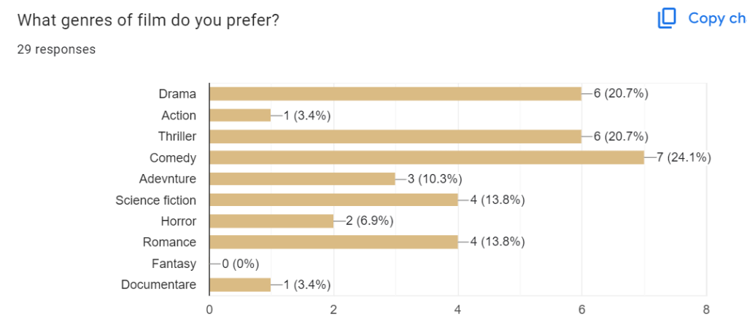Click the Thriller bar
The width and height of the screenshot is (747, 332).
(395, 136)
